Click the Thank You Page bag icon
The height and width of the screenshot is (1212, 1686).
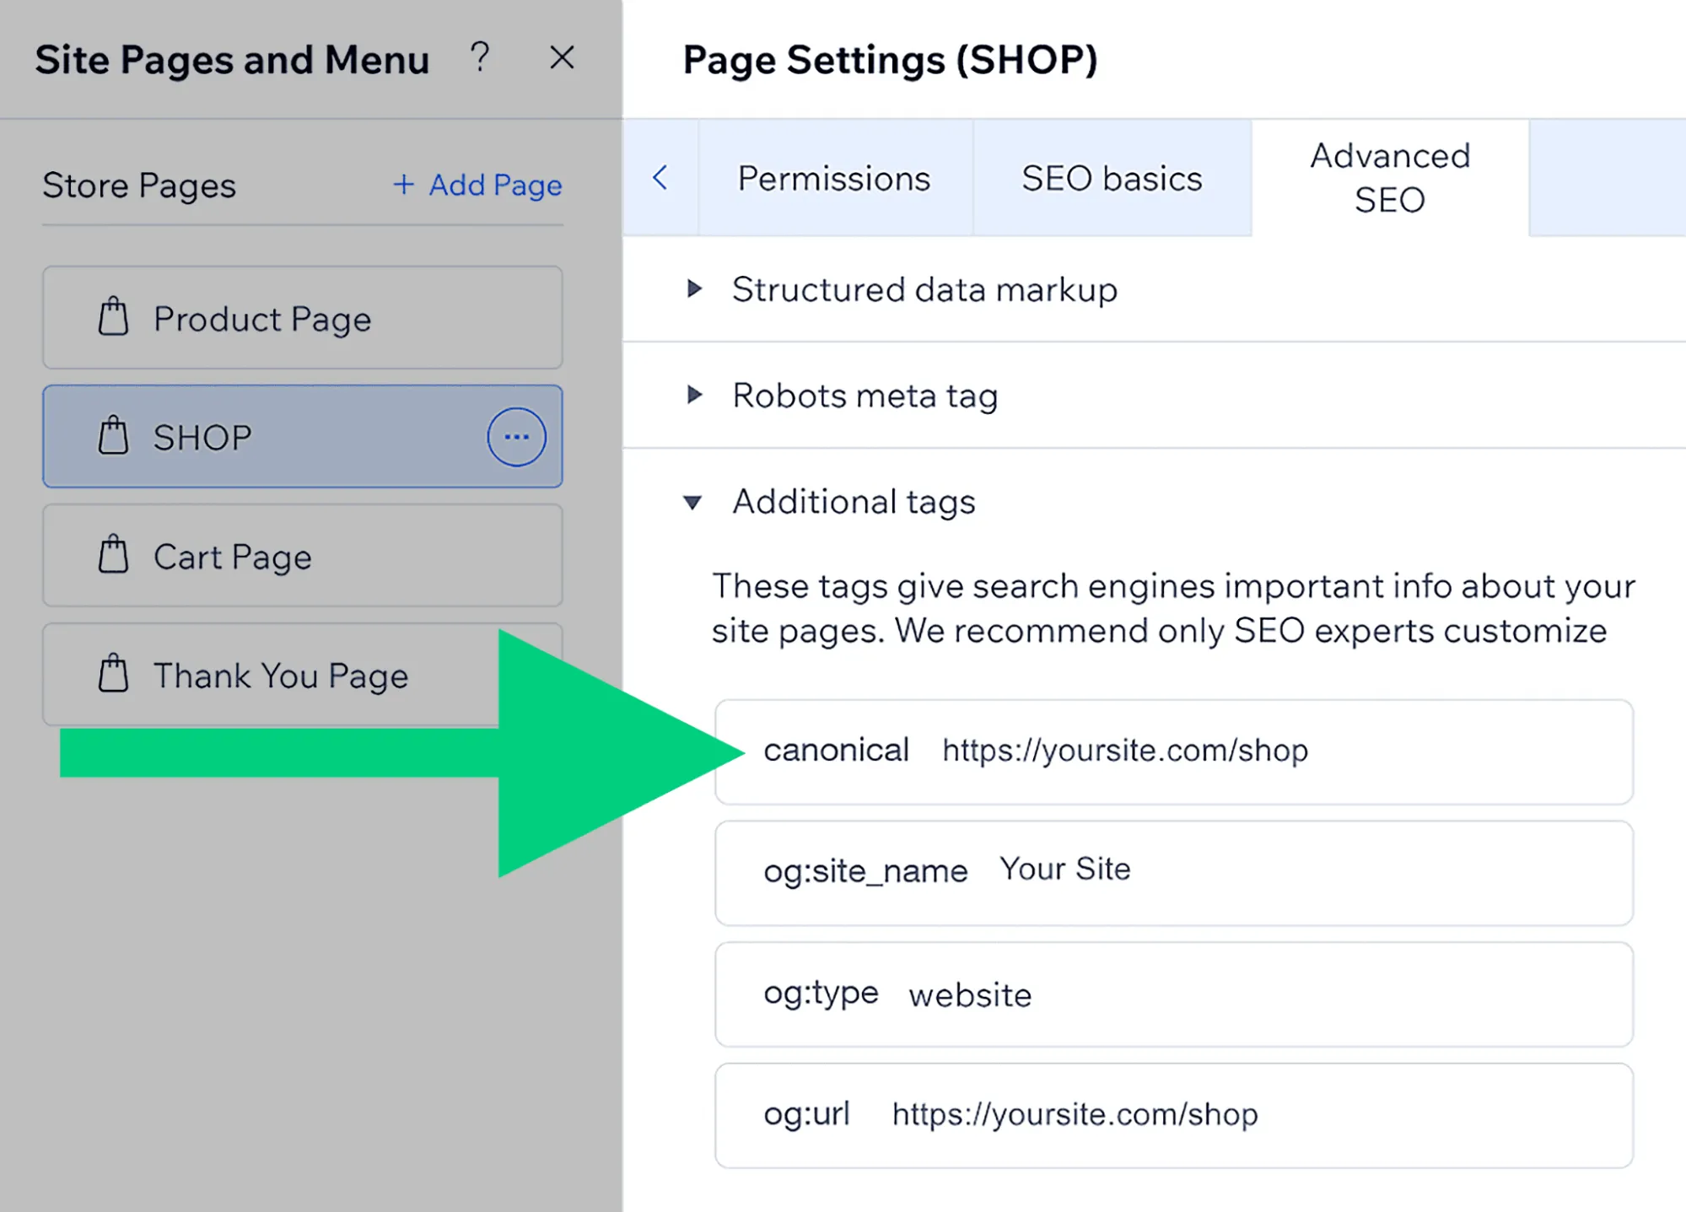coord(113,674)
